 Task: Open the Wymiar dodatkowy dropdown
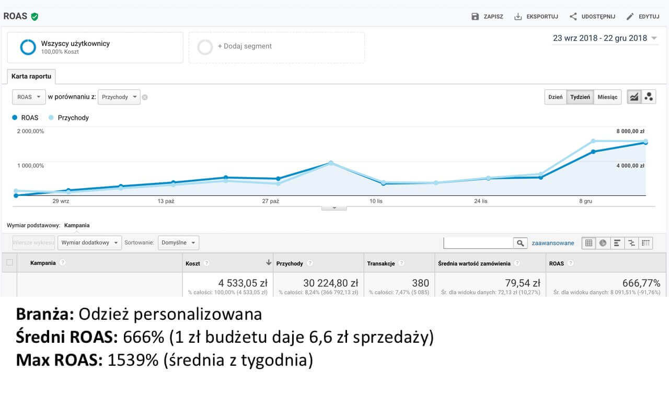point(89,243)
